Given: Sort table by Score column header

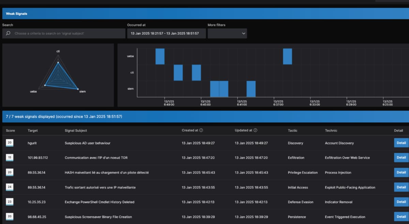Looking at the screenshot, I should tap(10, 131).
